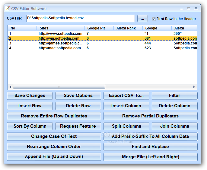This screenshot has height=170, width=207.
Task: Click Join Columns button
Action: pyautogui.click(x=174, y=126)
